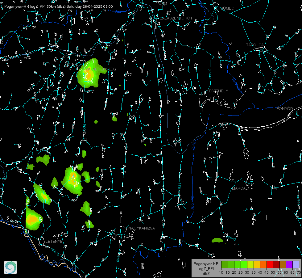Click the road number 07404 label
The image size is (302, 278).
point(71,35)
